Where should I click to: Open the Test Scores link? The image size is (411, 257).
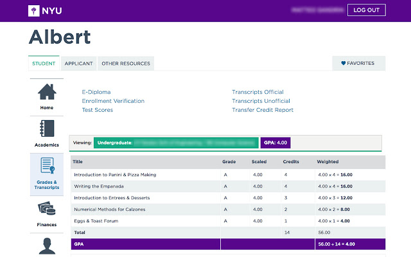(x=97, y=110)
